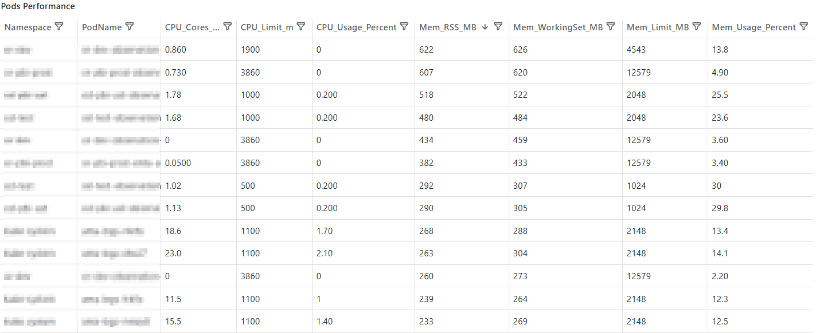Viewport: 820px width, 333px height.
Task: Click the CPU_Usage_Percent value 2.10
Action: tap(325, 253)
